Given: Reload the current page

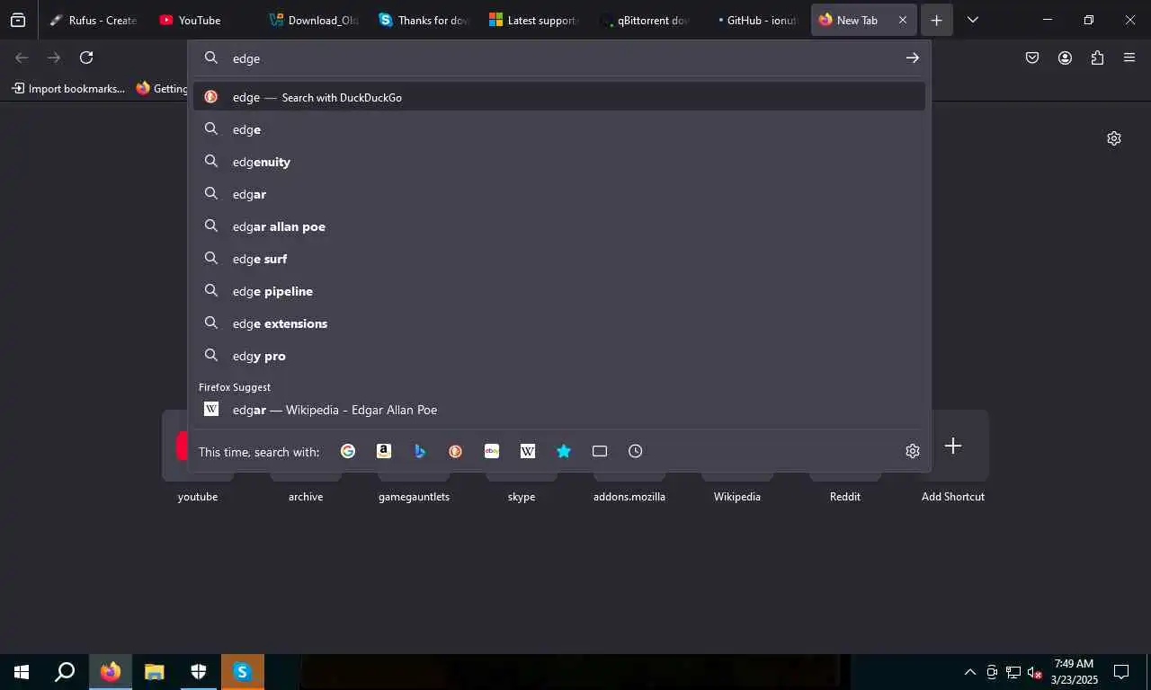Looking at the screenshot, I should point(86,57).
